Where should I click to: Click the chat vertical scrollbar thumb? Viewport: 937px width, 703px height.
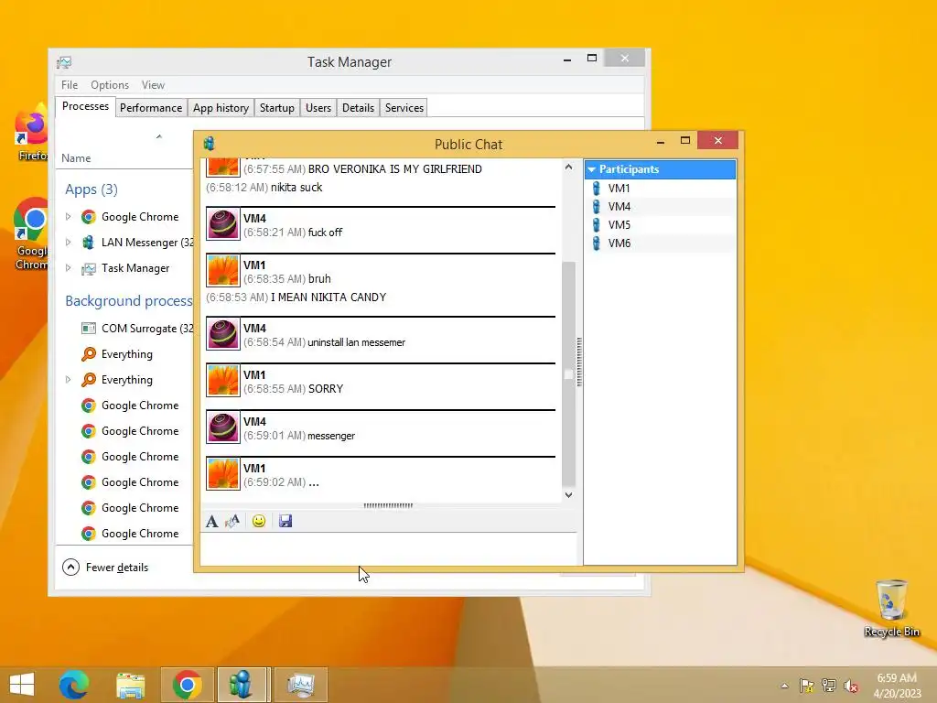pos(569,373)
